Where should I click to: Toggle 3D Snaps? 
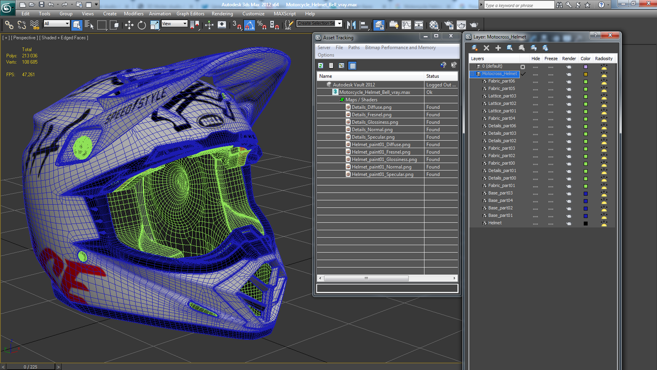point(237,25)
